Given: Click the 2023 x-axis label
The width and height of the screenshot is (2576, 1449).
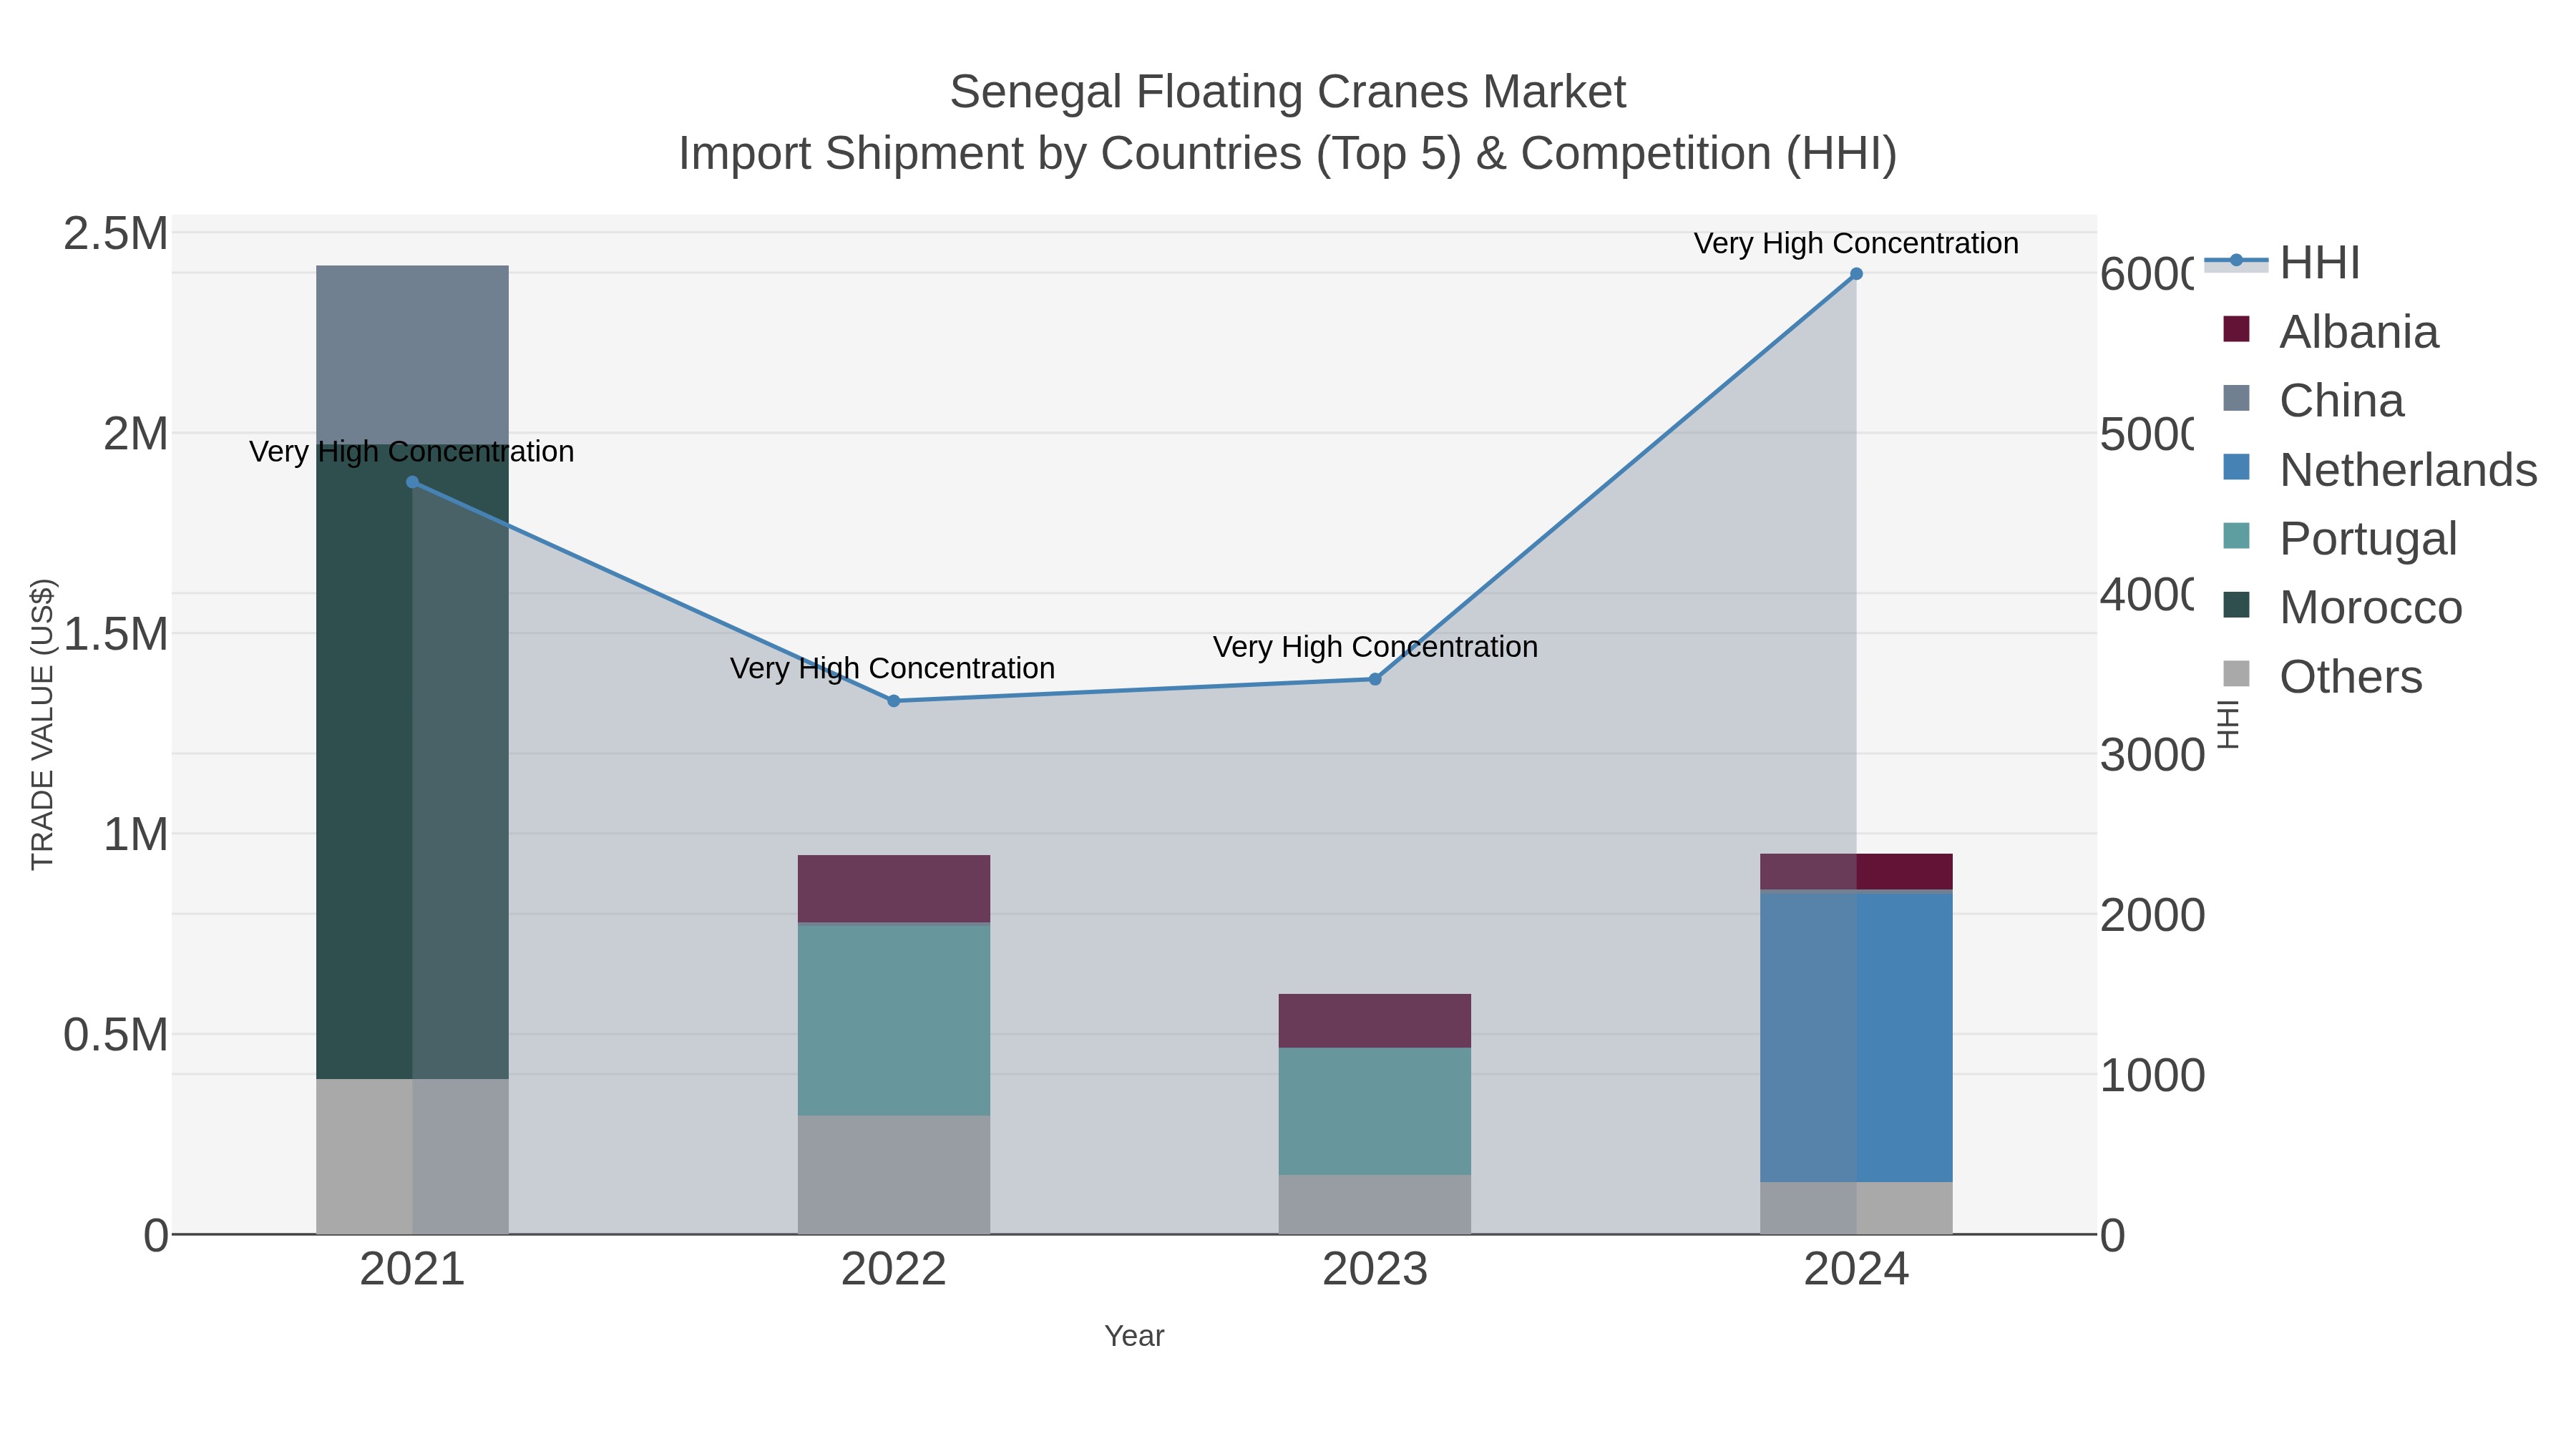Looking at the screenshot, I should point(1375,1269).
